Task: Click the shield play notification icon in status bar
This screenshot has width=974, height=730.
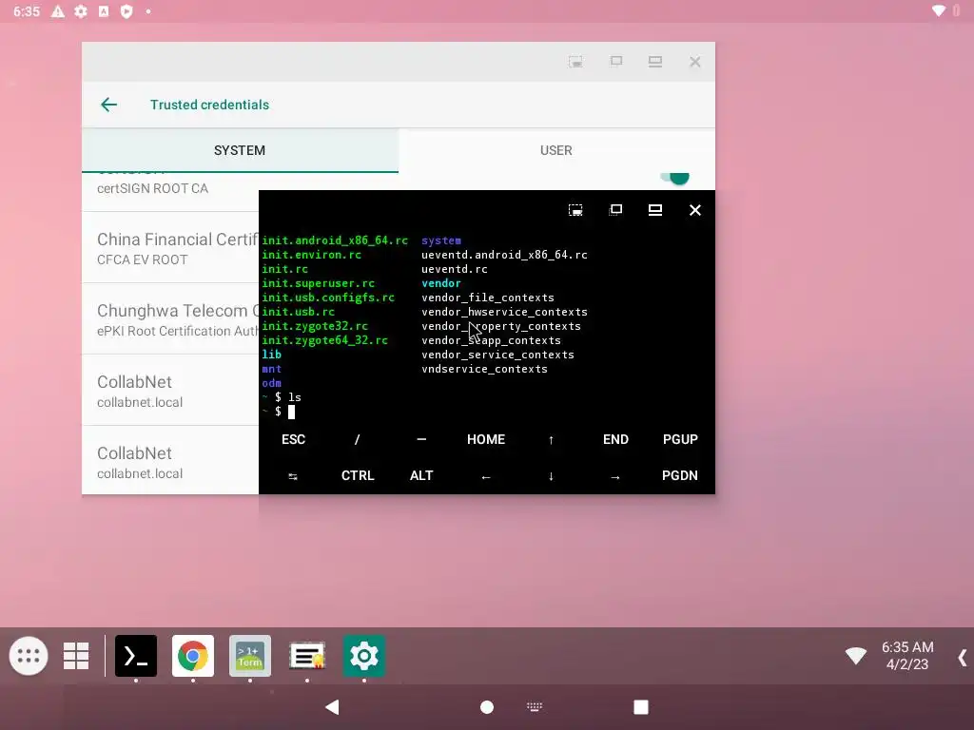Action: (x=127, y=11)
